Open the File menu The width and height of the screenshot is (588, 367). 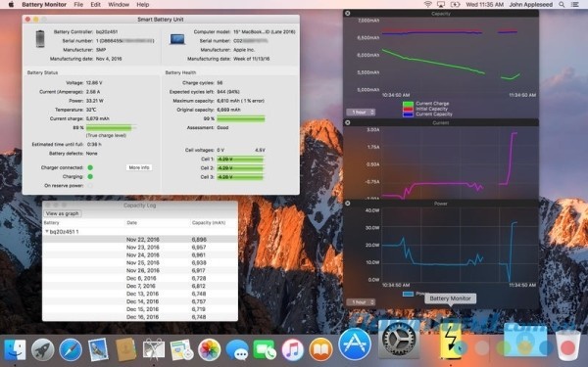click(78, 5)
